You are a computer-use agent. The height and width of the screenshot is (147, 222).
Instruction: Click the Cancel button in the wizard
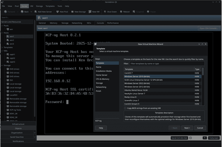(x=200, y=128)
